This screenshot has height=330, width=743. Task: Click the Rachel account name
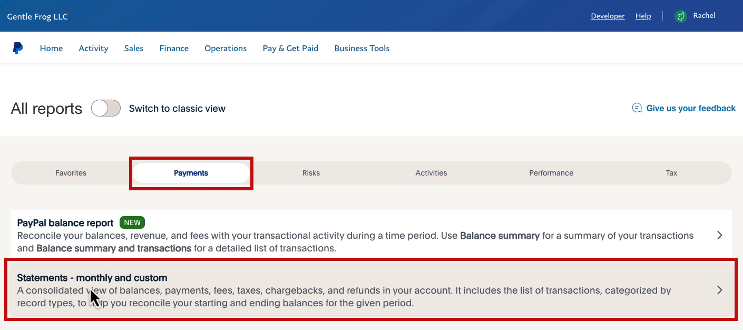coord(704,16)
